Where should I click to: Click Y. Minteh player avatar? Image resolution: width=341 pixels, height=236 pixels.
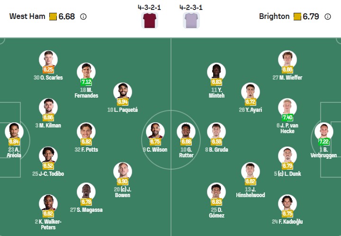216,72
